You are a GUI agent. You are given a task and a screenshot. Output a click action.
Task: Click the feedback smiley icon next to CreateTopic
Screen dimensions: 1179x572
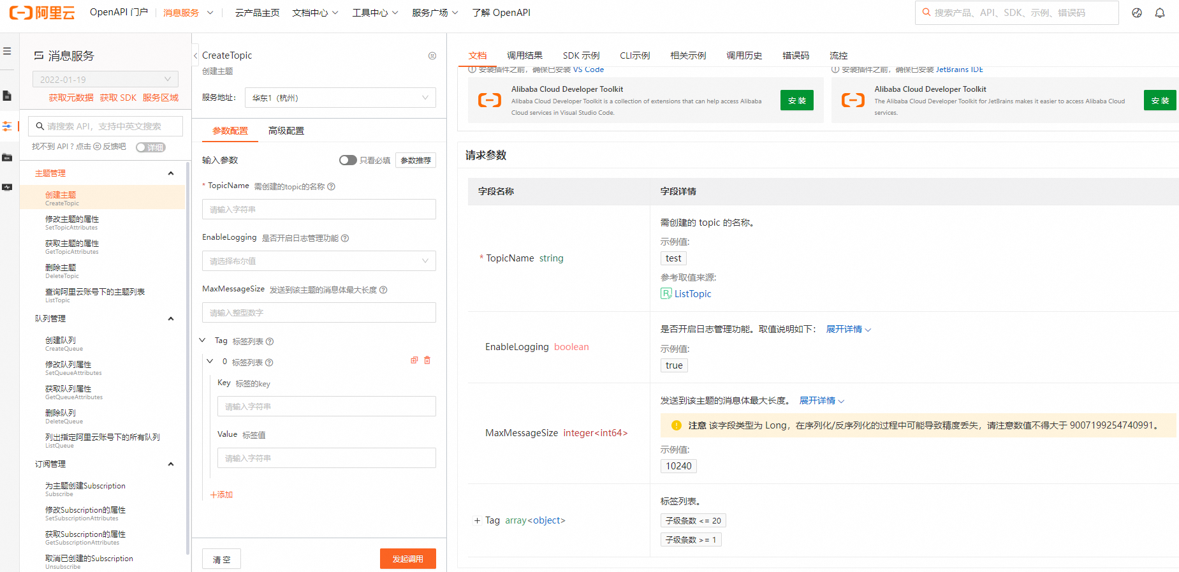[432, 55]
